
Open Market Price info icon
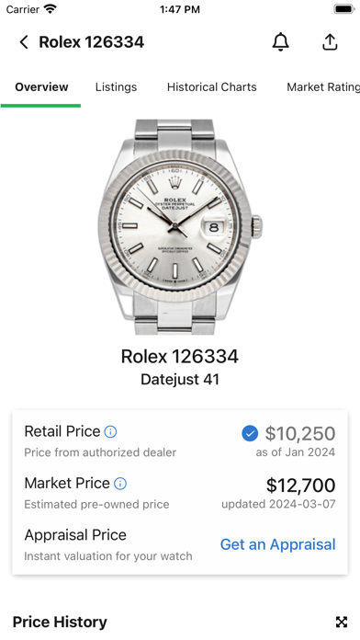pos(120,484)
